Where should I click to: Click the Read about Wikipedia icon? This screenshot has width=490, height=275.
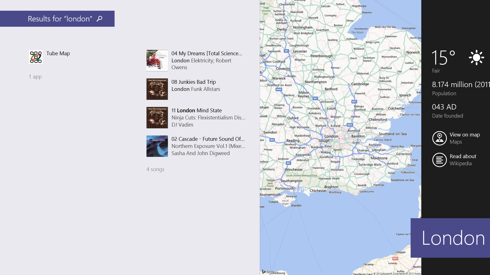point(439,160)
